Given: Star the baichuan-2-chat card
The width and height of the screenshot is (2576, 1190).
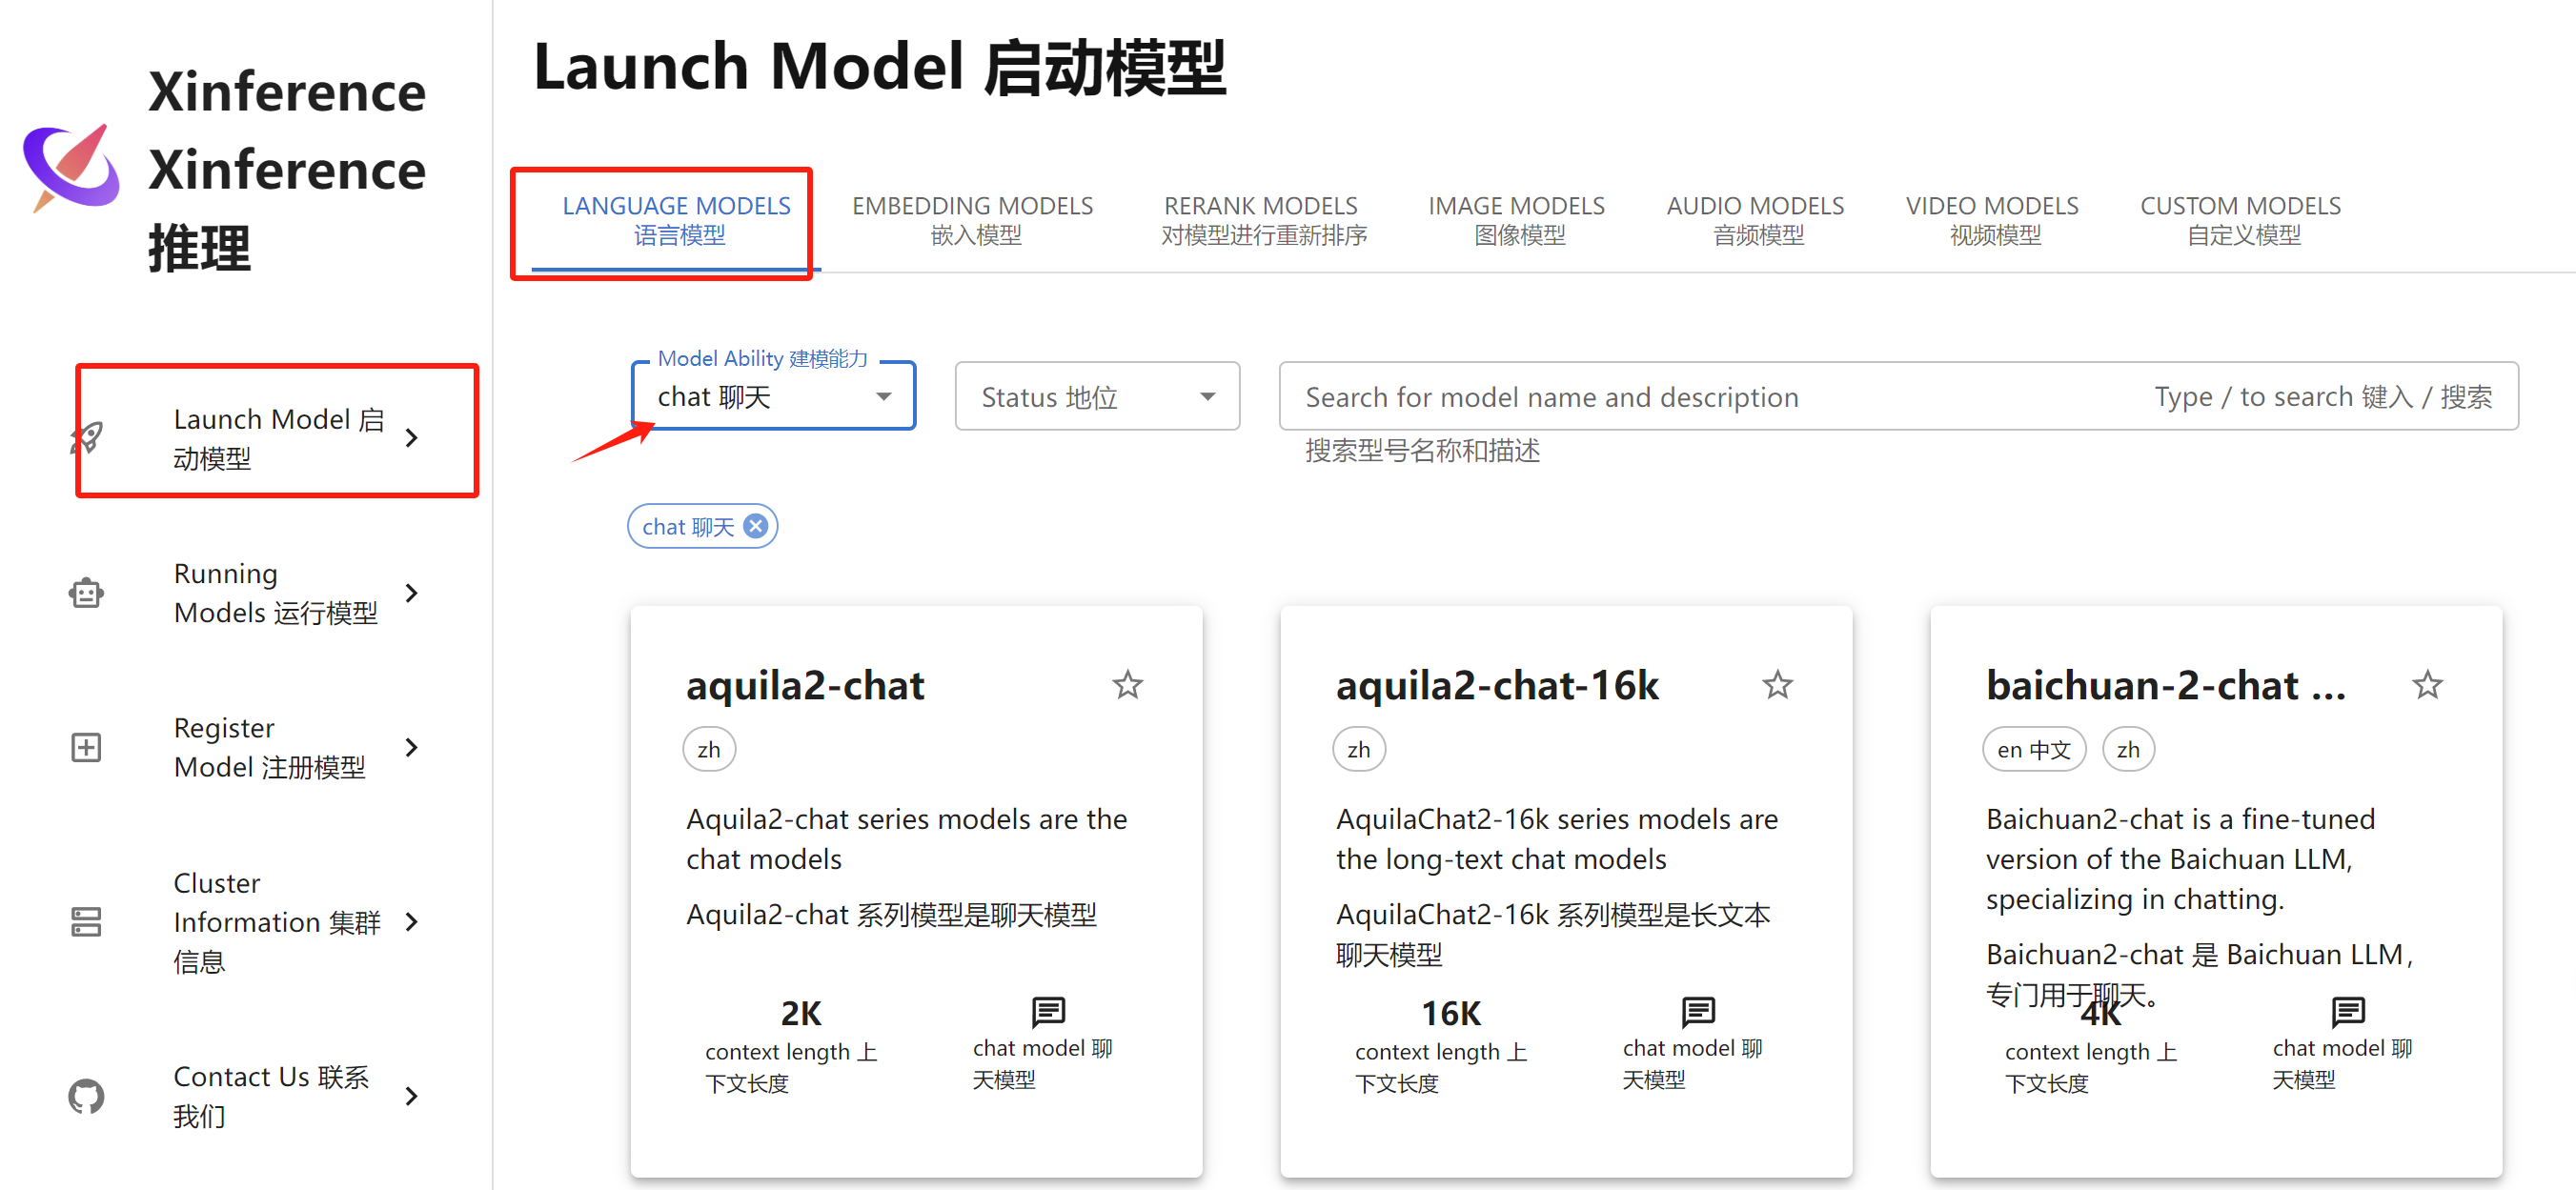Looking at the screenshot, I should [2428, 684].
